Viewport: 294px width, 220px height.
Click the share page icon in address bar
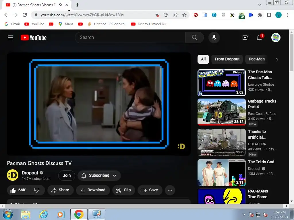[175, 15]
